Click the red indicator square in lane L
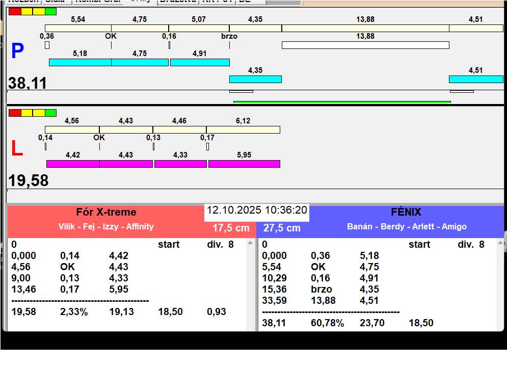This screenshot has height=365, width=507. click(x=15, y=113)
